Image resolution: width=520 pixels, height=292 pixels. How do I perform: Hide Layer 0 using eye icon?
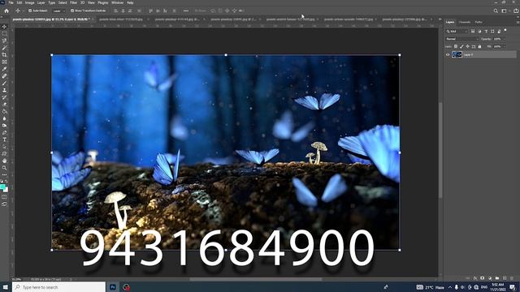point(448,55)
